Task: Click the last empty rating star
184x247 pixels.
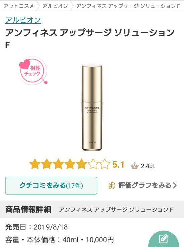Action: 104,164
